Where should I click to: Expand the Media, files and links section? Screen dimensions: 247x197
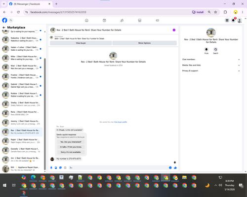tap(211, 65)
